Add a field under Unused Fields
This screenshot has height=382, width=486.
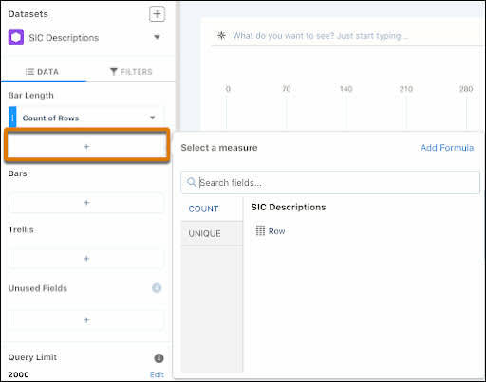pos(86,320)
